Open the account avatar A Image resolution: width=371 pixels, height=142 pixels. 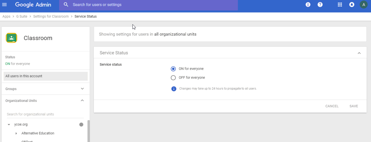[364, 5]
